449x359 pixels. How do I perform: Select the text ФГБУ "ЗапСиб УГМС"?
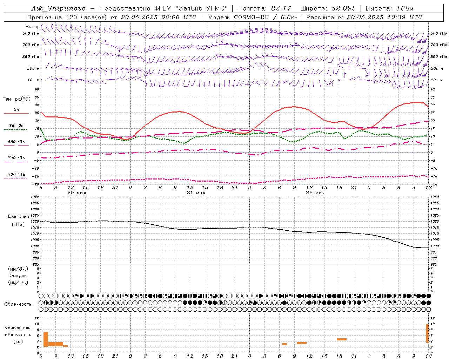click(x=192, y=8)
